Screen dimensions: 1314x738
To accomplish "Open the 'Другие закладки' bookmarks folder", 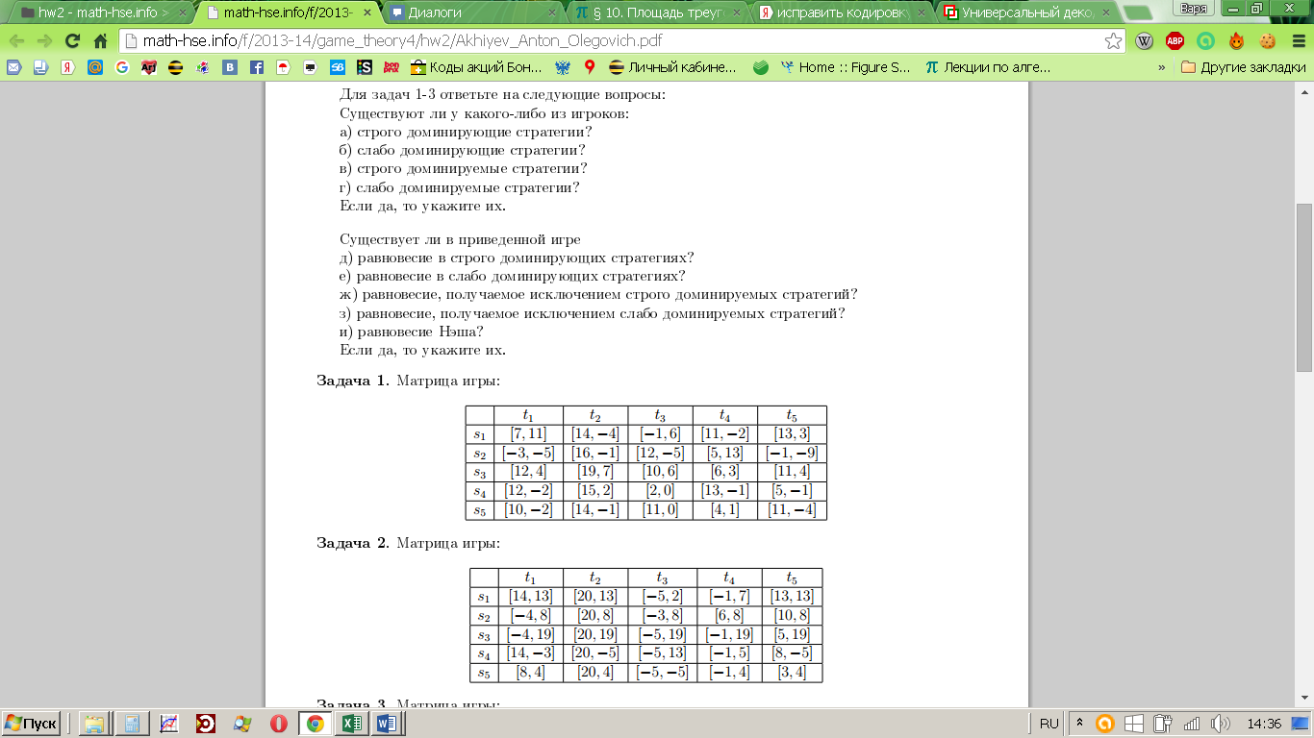I will 1243,67.
